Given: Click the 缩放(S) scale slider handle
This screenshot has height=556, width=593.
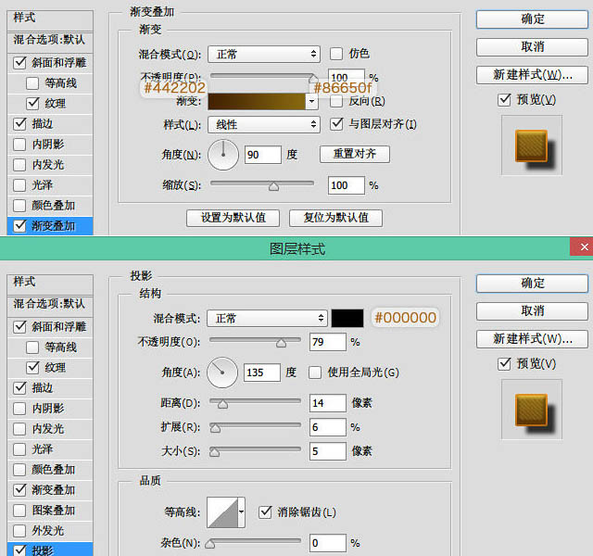Looking at the screenshot, I should tap(274, 186).
